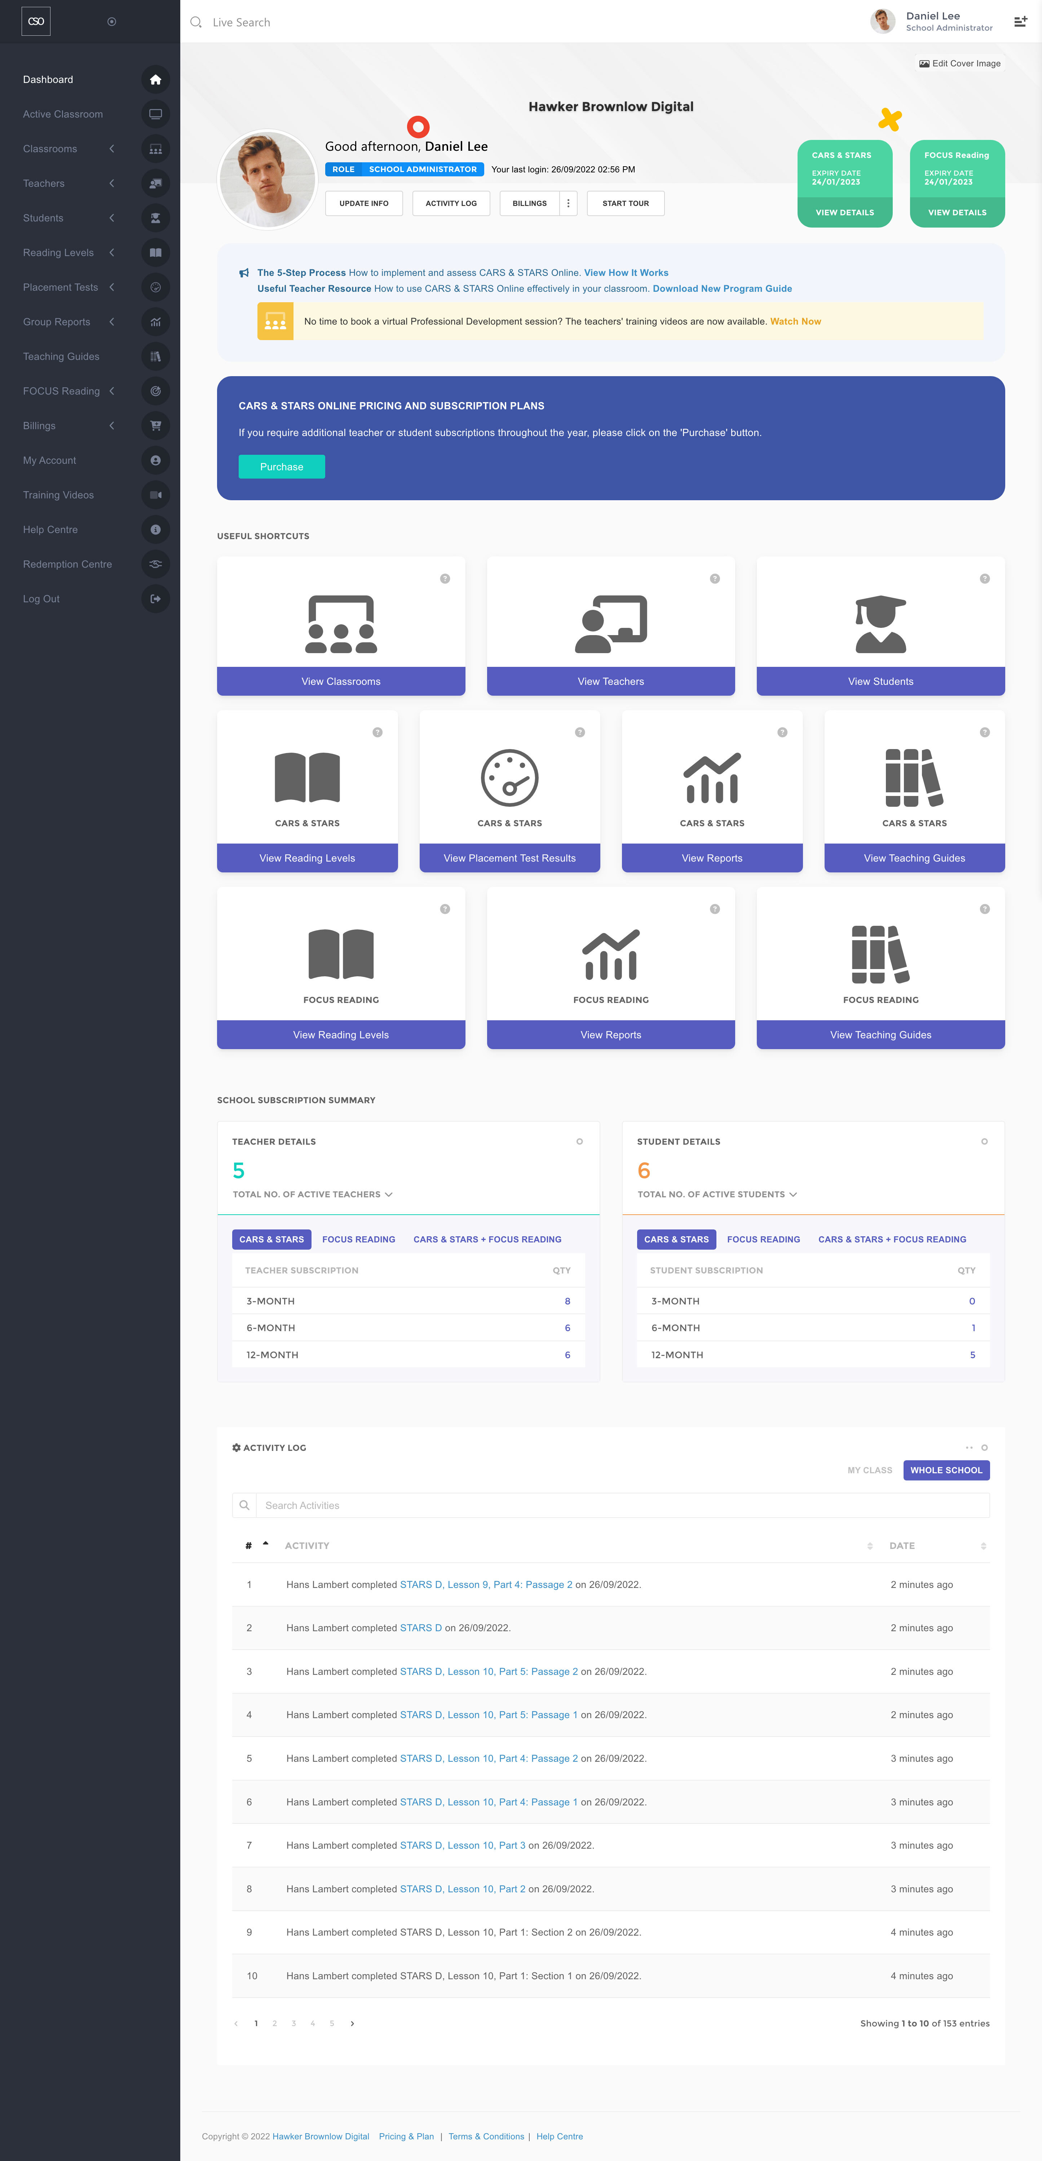The image size is (1042, 2161).
Task: Open Terms & Conditions footer link
Action: (x=487, y=2137)
